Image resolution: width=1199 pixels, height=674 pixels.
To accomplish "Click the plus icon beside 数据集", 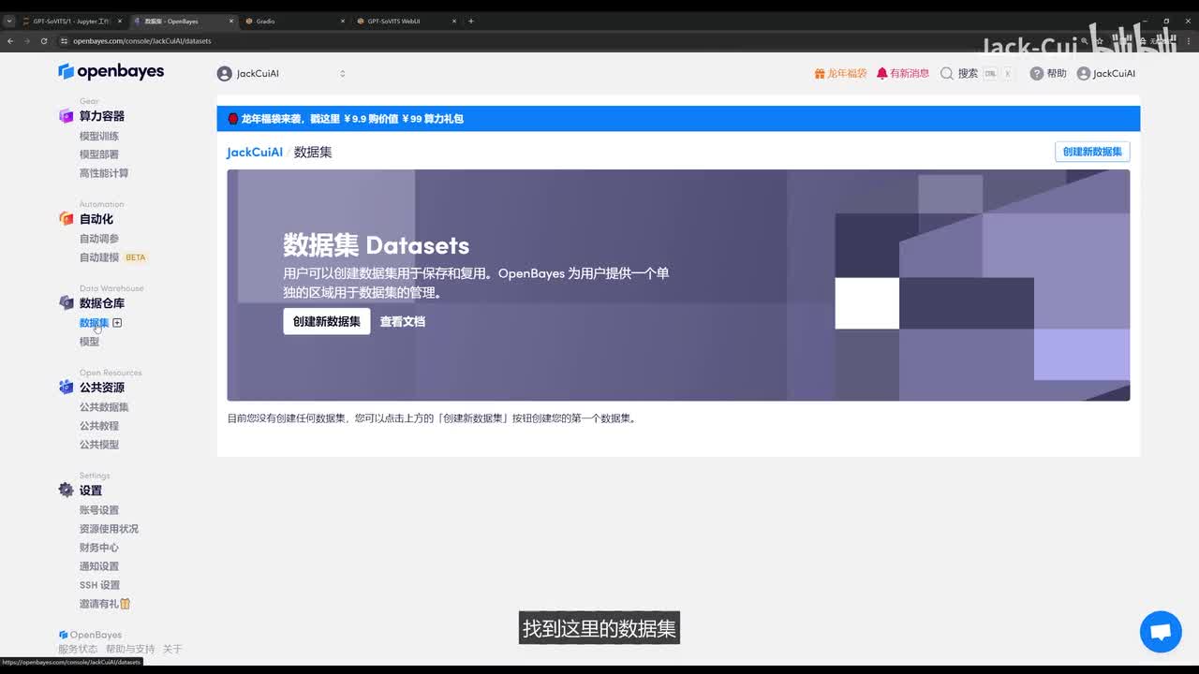I will [117, 323].
